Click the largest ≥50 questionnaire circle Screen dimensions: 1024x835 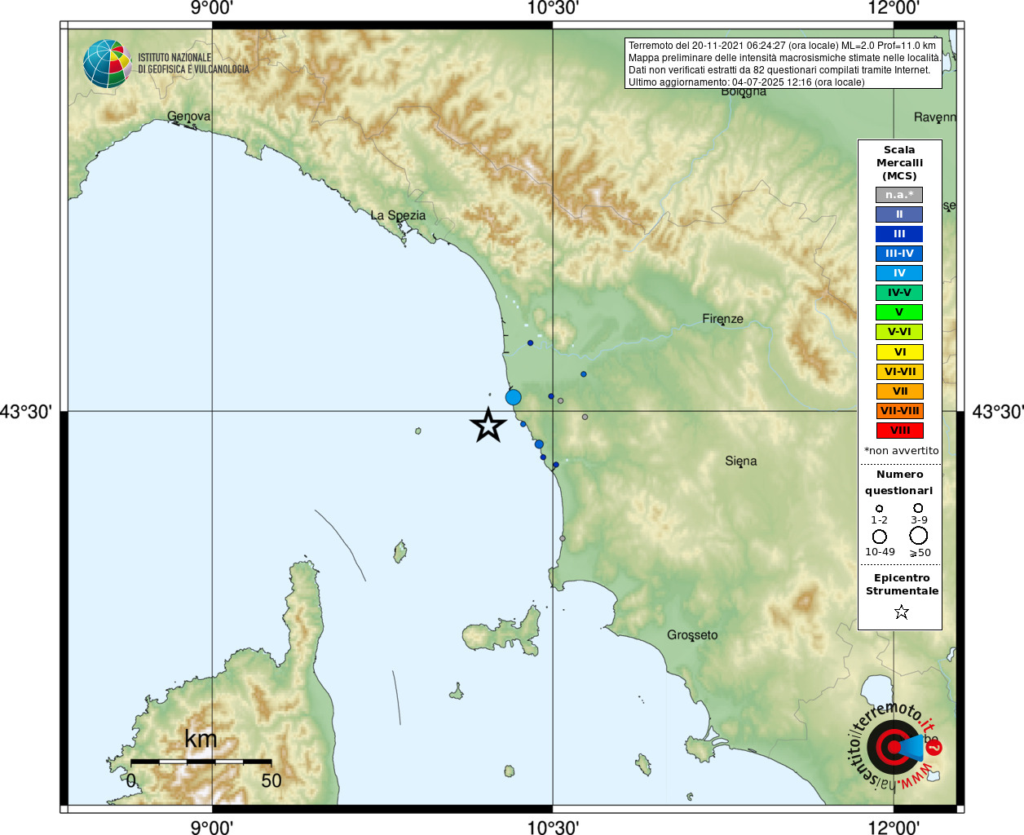[x=919, y=536]
